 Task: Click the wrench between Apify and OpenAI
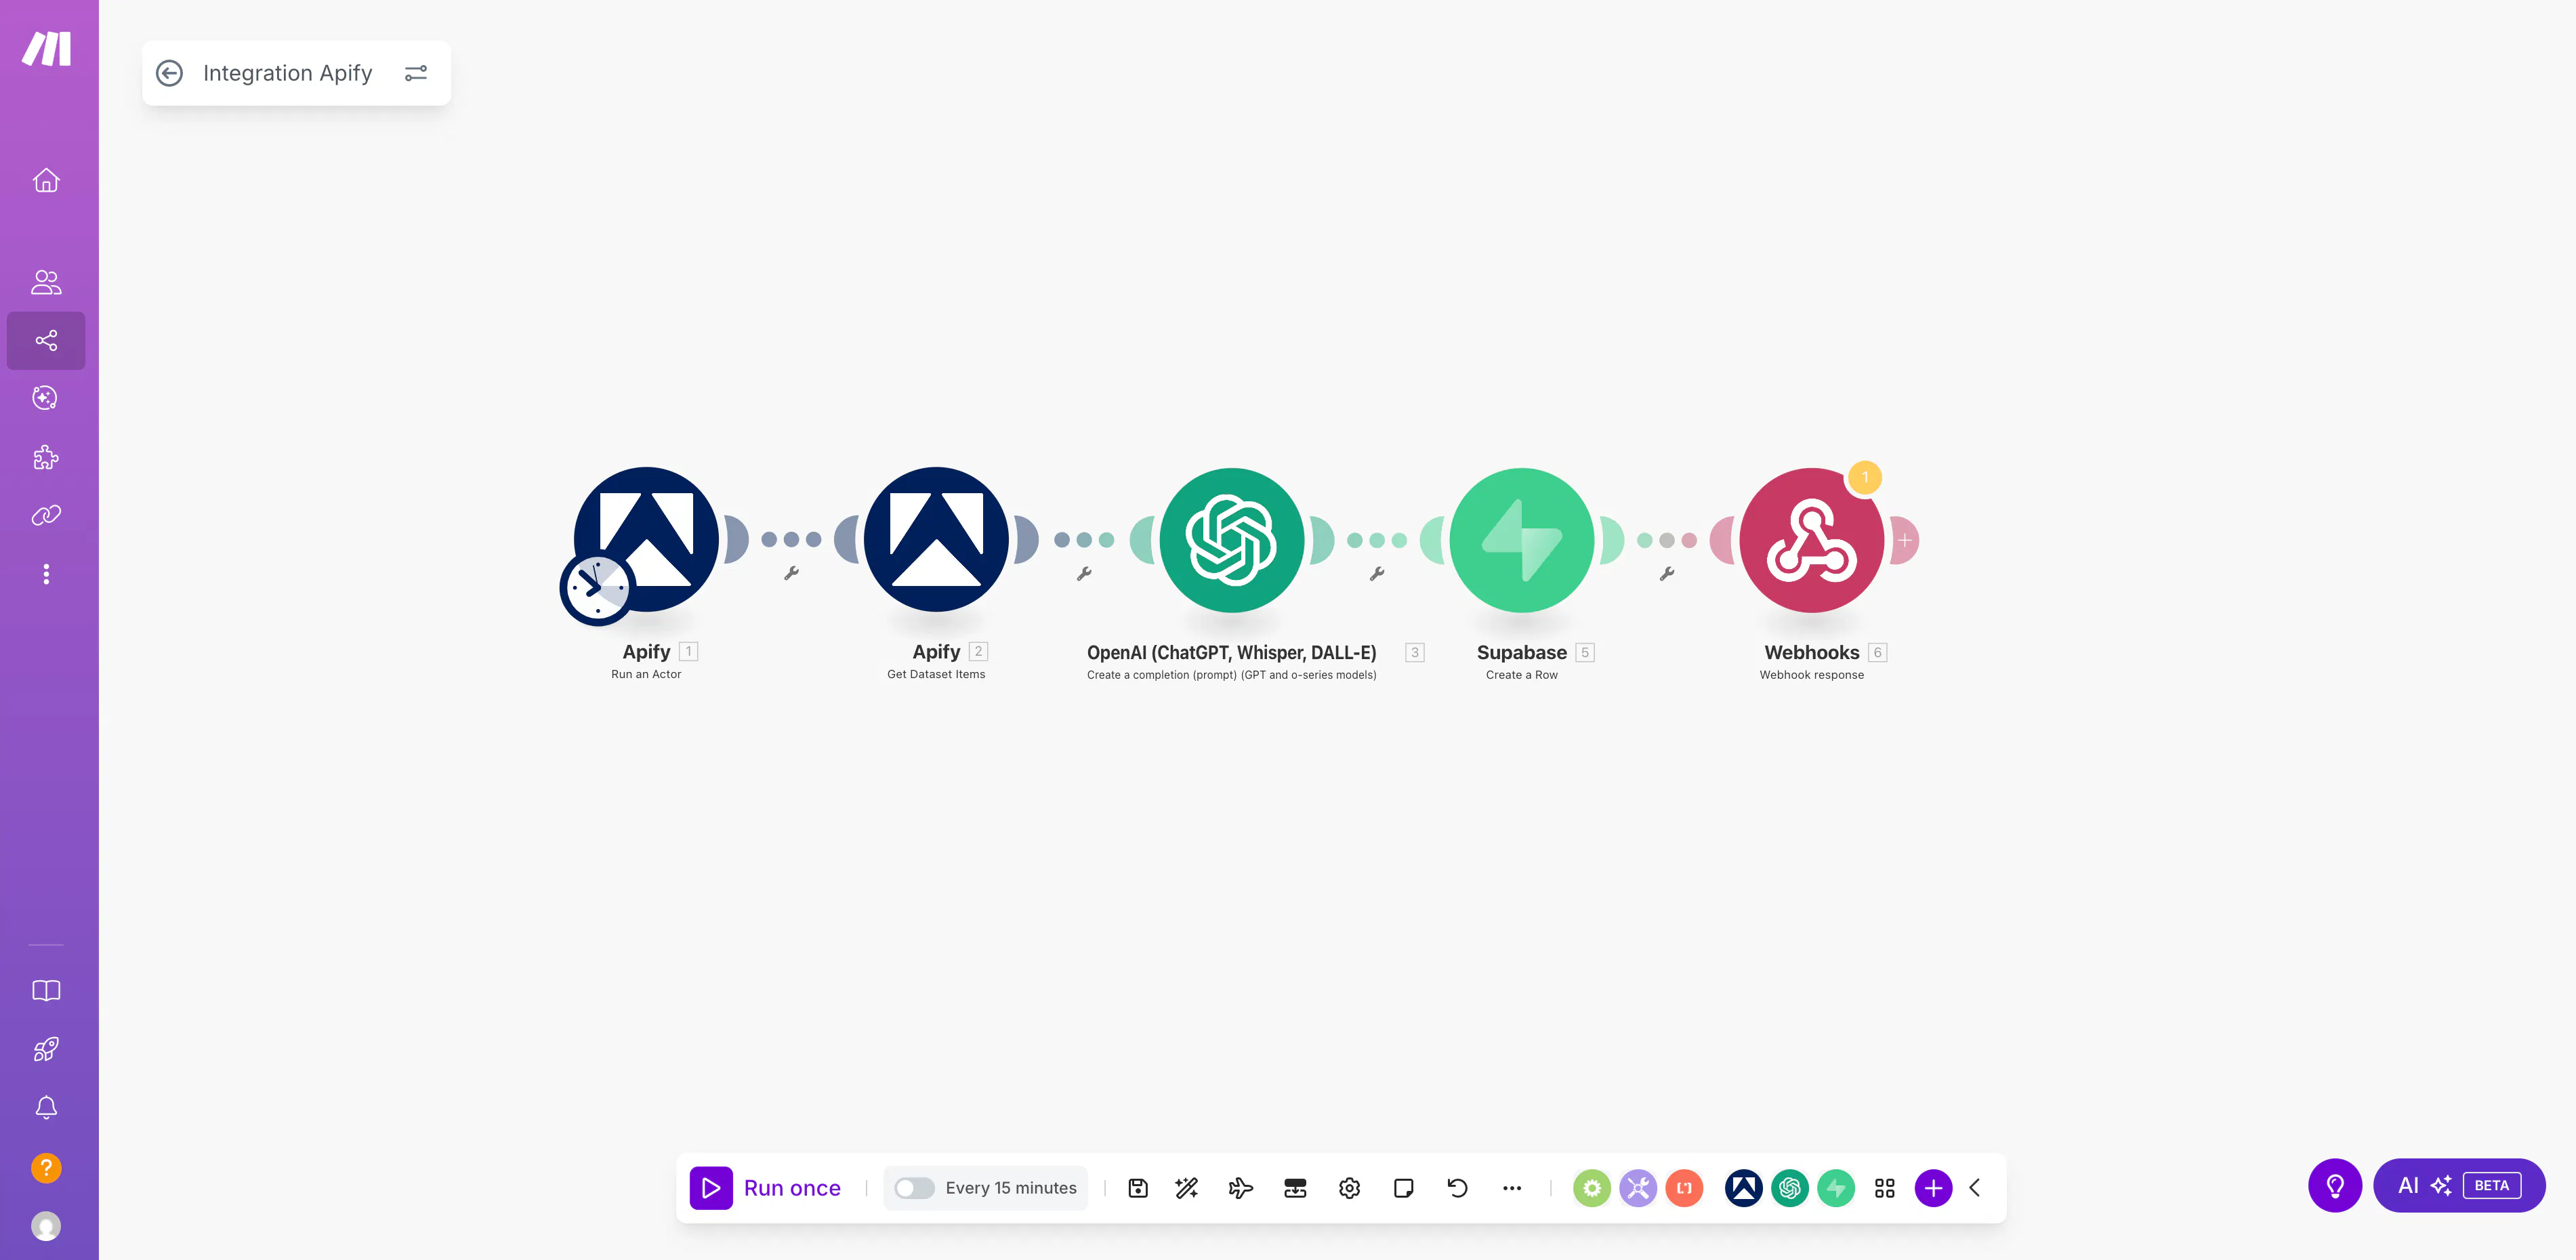tap(1084, 573)
